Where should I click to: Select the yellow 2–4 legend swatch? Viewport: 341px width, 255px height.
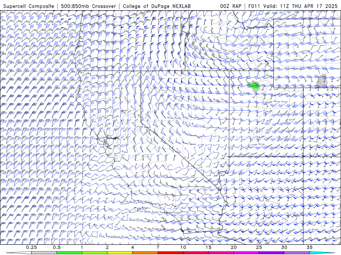pos(120,253)
